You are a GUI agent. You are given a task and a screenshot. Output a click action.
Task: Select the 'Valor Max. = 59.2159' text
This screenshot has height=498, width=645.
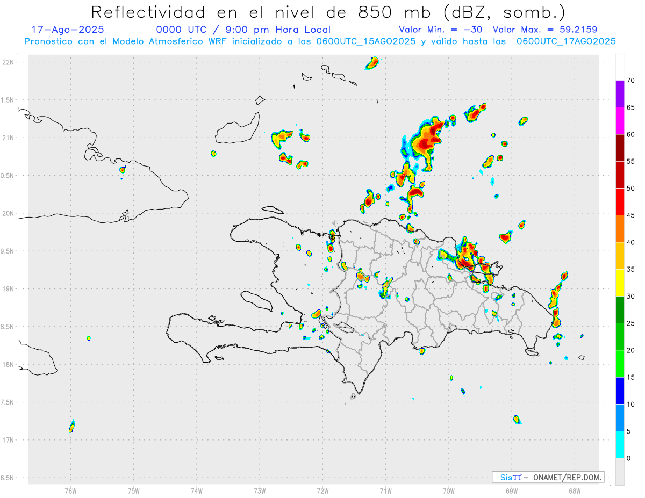click(x=545, y=30)
